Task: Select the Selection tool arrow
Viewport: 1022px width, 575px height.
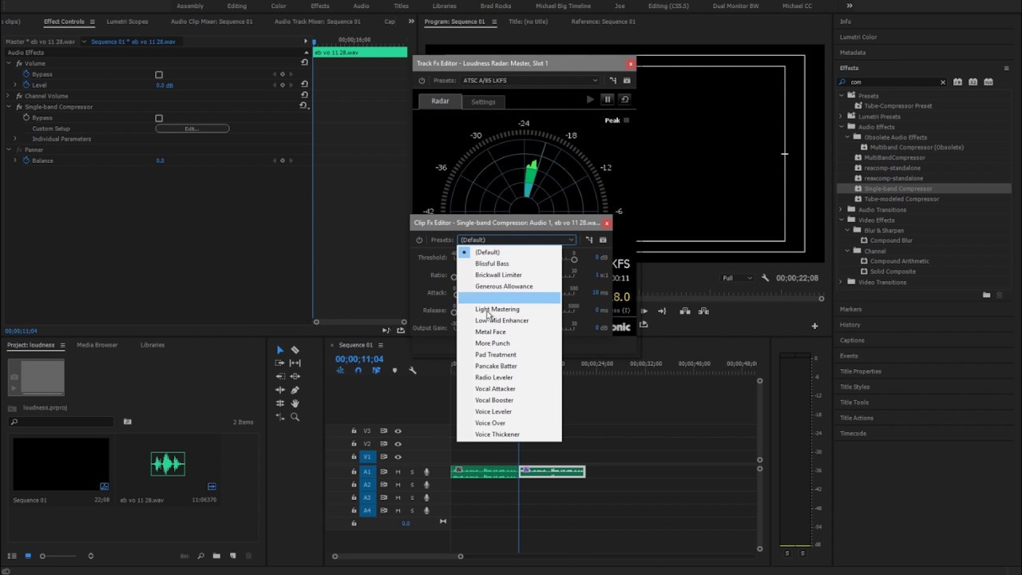Action: 279,350
